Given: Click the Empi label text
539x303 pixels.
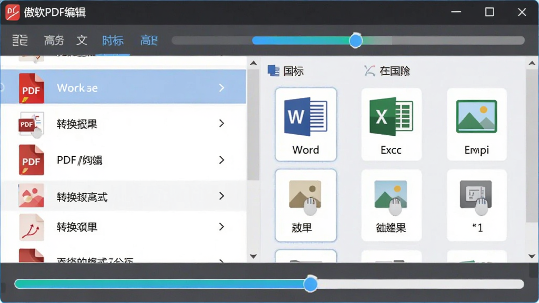Looking at the screenshot, I should (476, 150).
